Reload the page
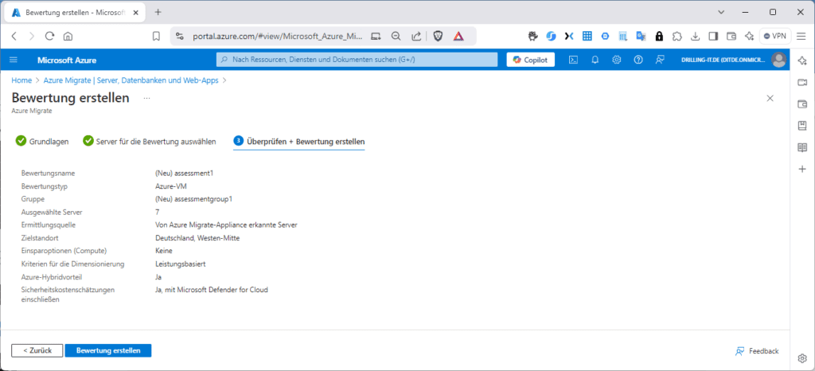 50,37
